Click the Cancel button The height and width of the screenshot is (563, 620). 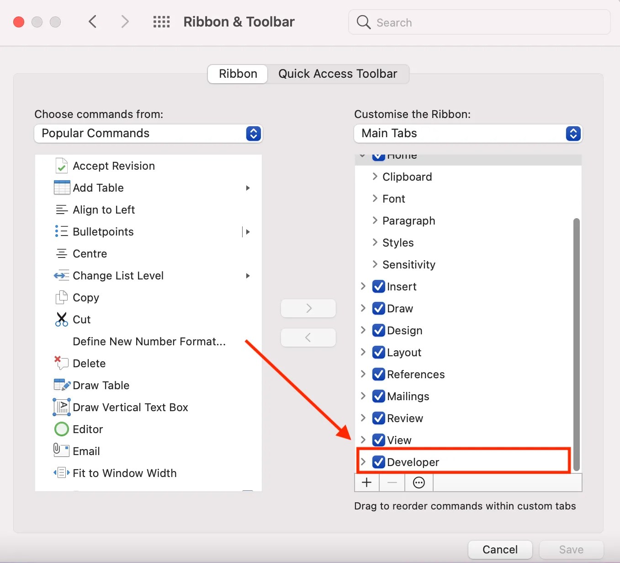pos(500,549)
